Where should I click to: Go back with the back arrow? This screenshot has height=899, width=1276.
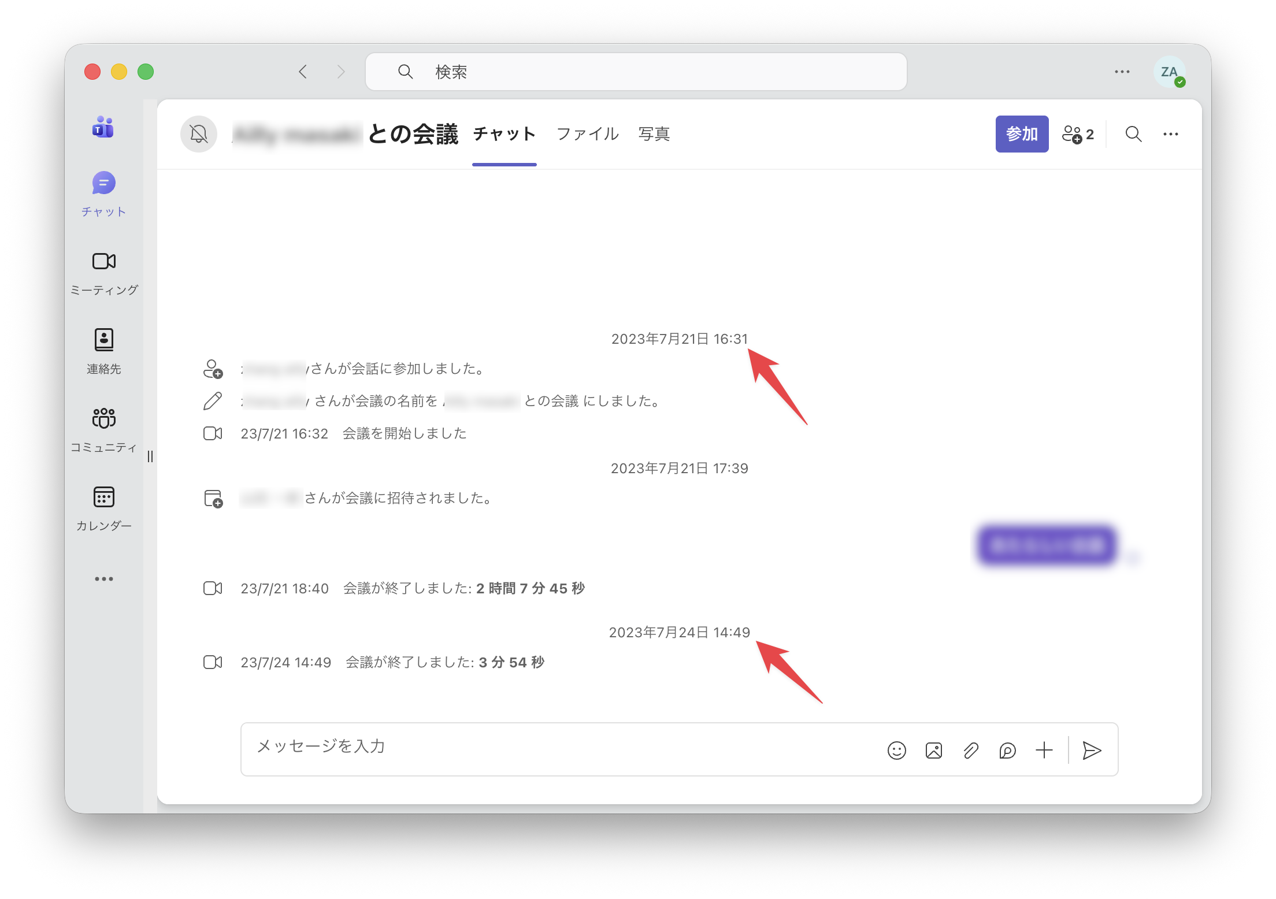(303, 72)
